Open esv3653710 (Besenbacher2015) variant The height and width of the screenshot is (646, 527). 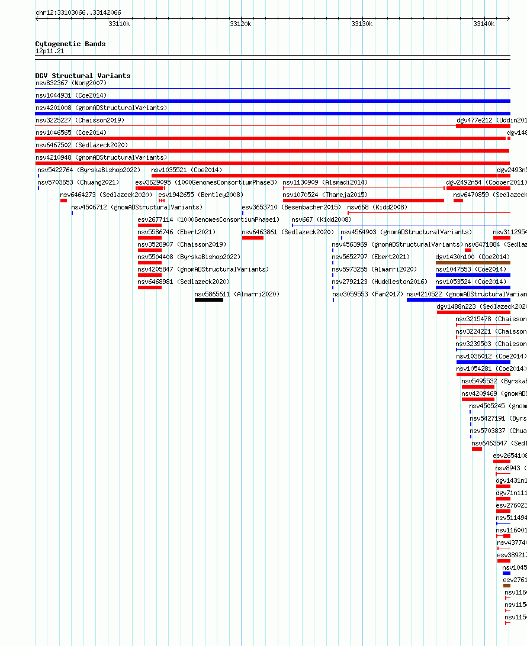coord(291,207)
